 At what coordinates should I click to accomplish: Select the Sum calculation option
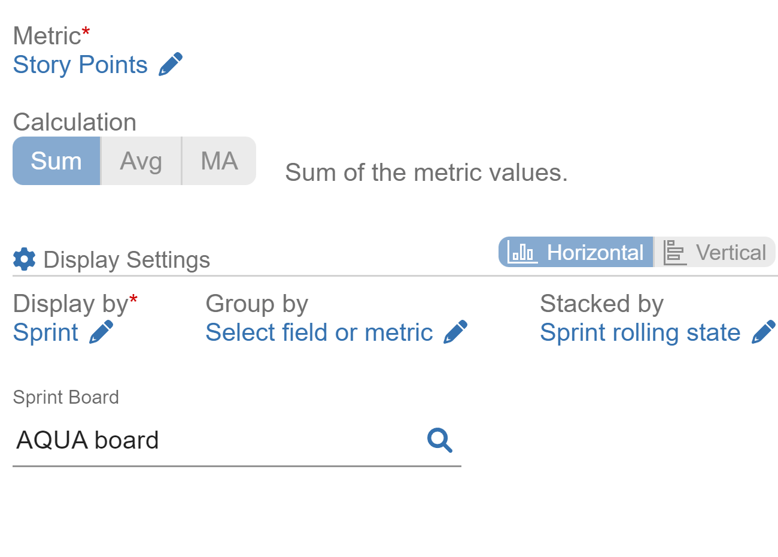tap(57, 161)
